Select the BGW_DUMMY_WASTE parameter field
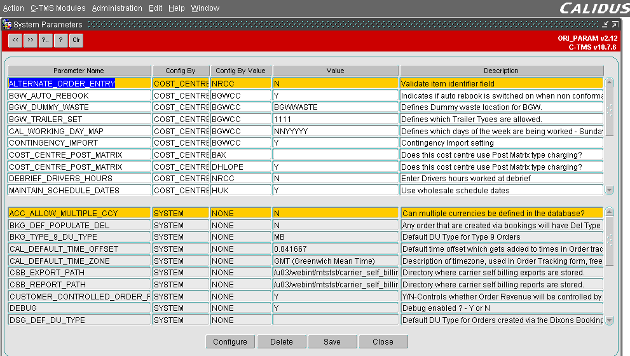Screen dimensions: 630x356 [x=79, y=107]
